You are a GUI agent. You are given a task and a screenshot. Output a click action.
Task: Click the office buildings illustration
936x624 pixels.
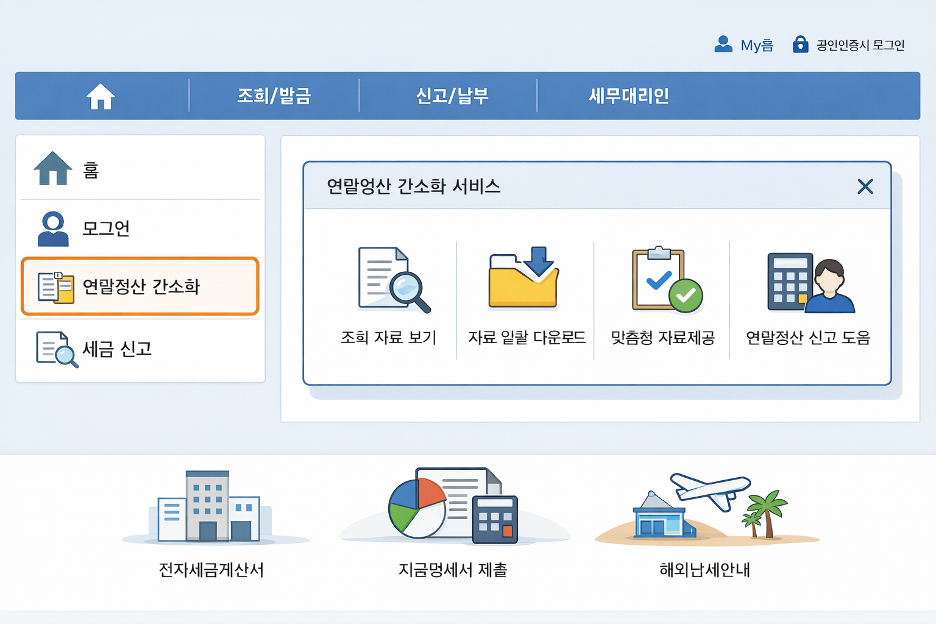pos(210,507)
